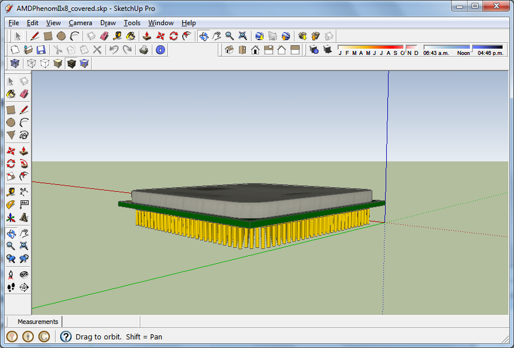Select the Text label tool

click(x=24, y=204)
